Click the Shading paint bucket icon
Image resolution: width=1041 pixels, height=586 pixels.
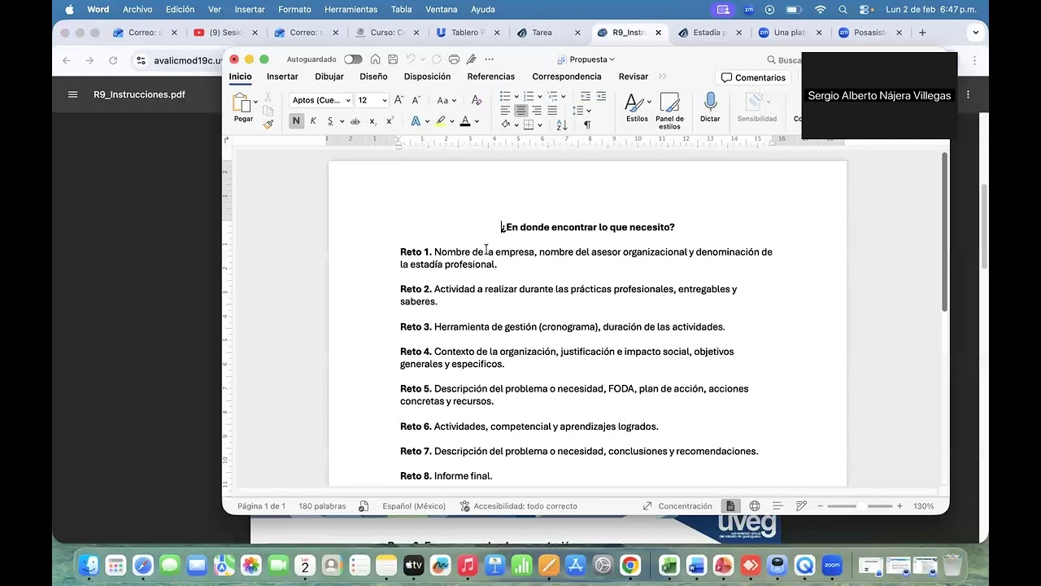coord(505,125)
